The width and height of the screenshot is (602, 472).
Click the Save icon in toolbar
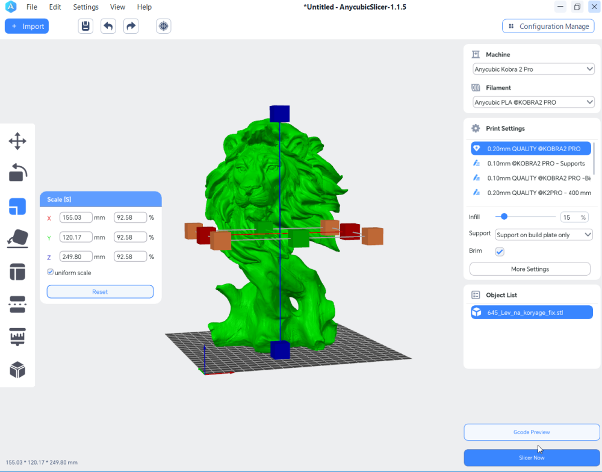85,26
